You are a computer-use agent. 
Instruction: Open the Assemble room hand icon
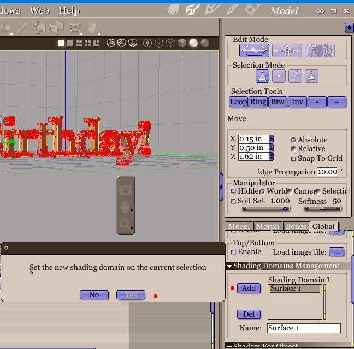(x=173, y=10)
